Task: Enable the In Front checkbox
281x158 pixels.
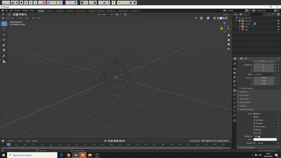Action: click(254, 133)
